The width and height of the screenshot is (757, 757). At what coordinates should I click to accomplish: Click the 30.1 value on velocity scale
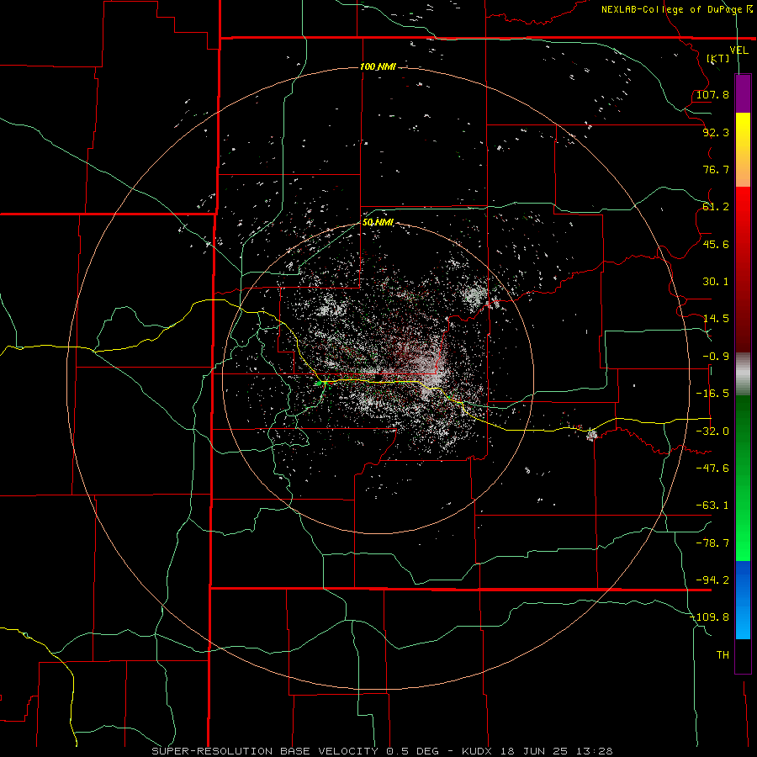716,282
